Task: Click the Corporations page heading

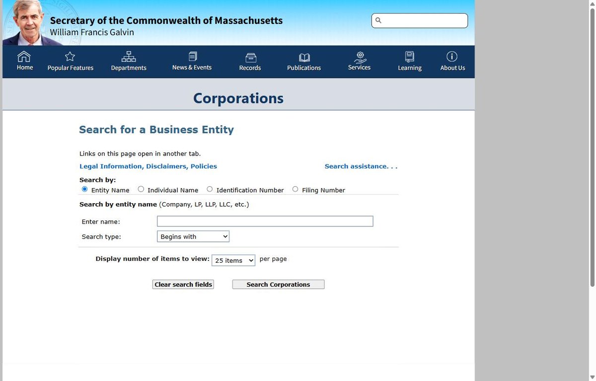Action: 238,98
